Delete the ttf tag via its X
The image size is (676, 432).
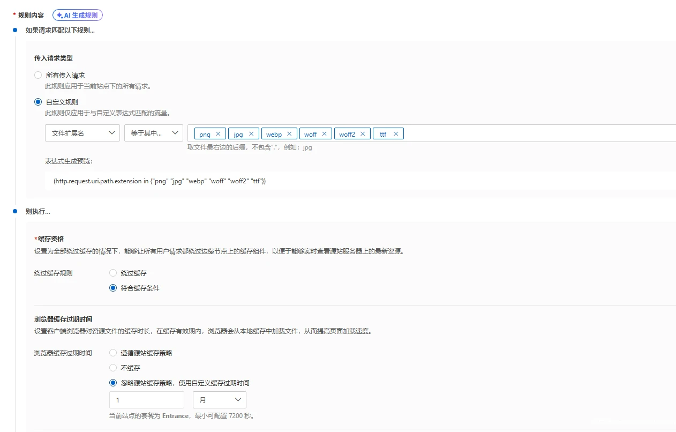(x=396, y=134)
